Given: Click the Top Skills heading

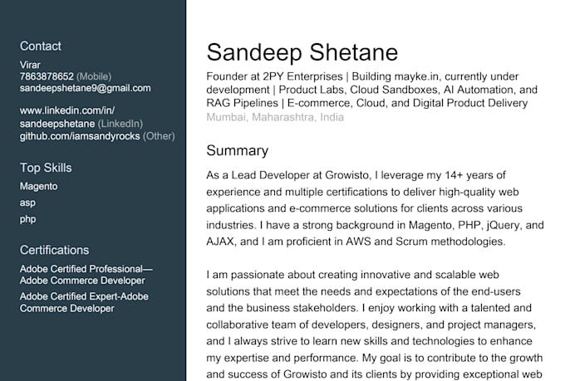Looking at the screenshot, I should coord(46,168).
